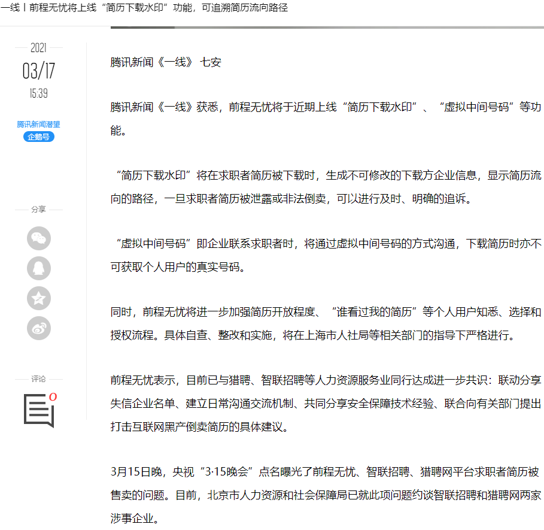
Task: Click paragraph starting 腾讯新闻《一线》获悉
Action: click(326, 119)
